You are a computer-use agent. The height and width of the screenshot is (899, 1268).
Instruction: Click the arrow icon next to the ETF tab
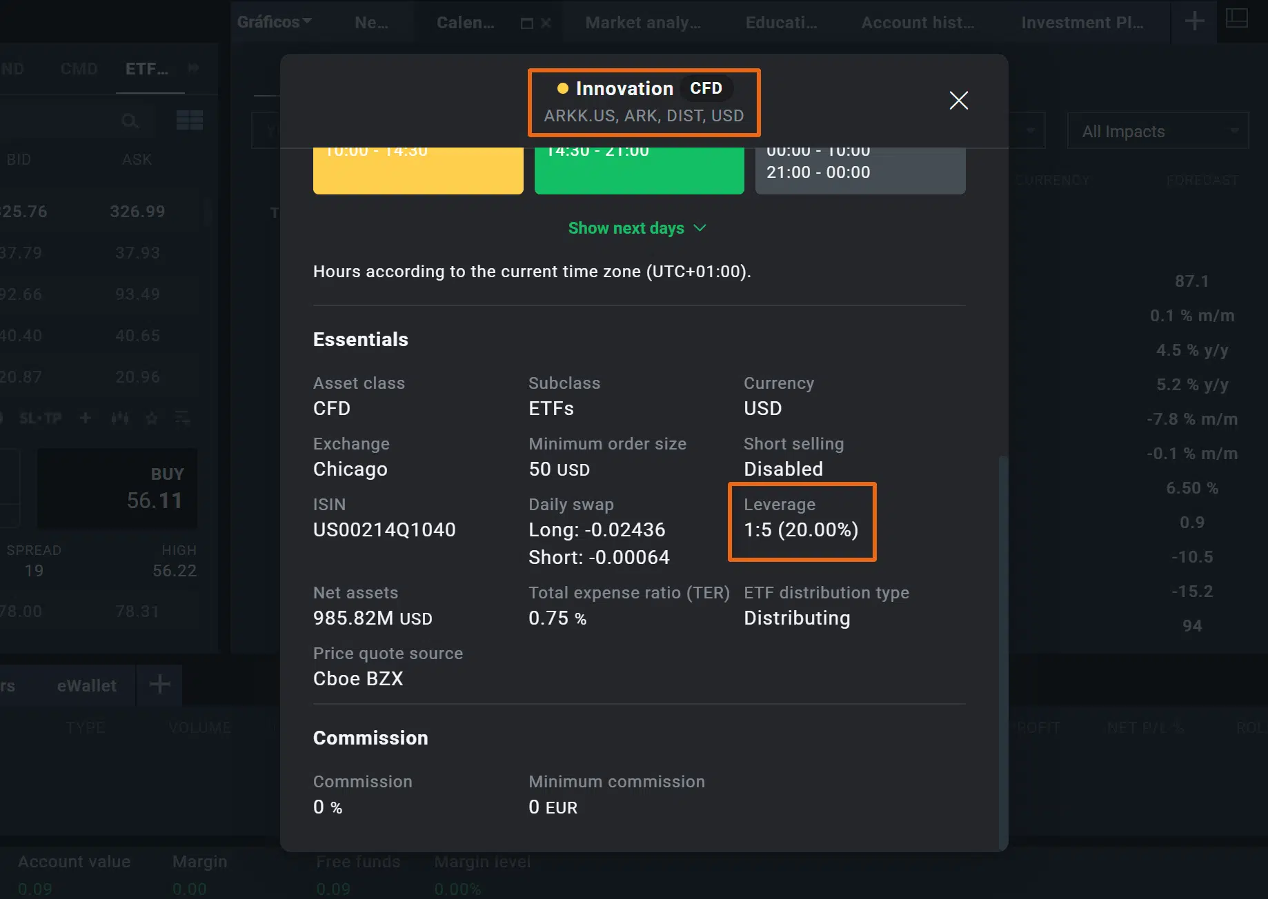tap(193, 68)
